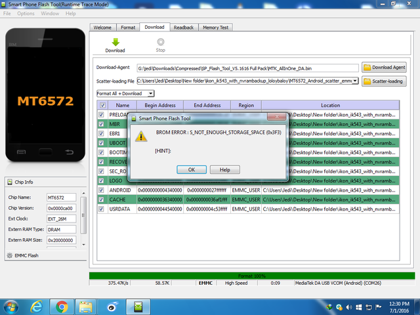Uncheck the CACHE partition checkbox
This screenshot has height=315, width=420.
pos(101,199)
